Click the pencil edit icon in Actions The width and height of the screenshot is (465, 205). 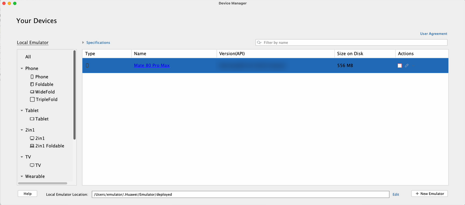pyautogui.click(x=406, y=66)
